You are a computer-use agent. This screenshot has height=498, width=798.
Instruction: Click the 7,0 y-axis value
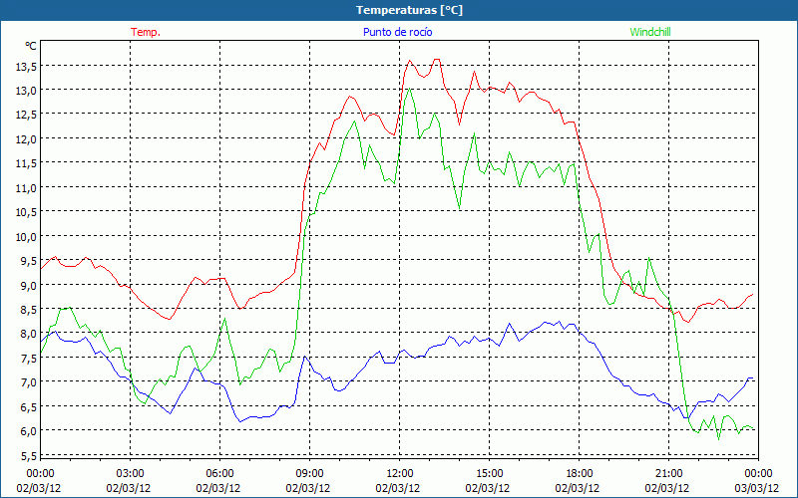[x=27, y=382]
